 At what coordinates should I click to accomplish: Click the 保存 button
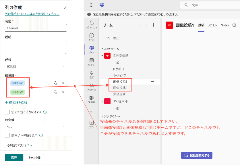[14, 158]
